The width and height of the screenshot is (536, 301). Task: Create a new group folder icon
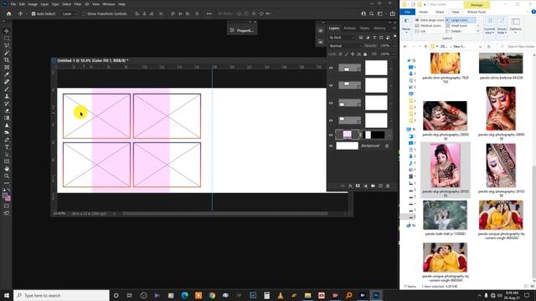[x=373, y=186]
